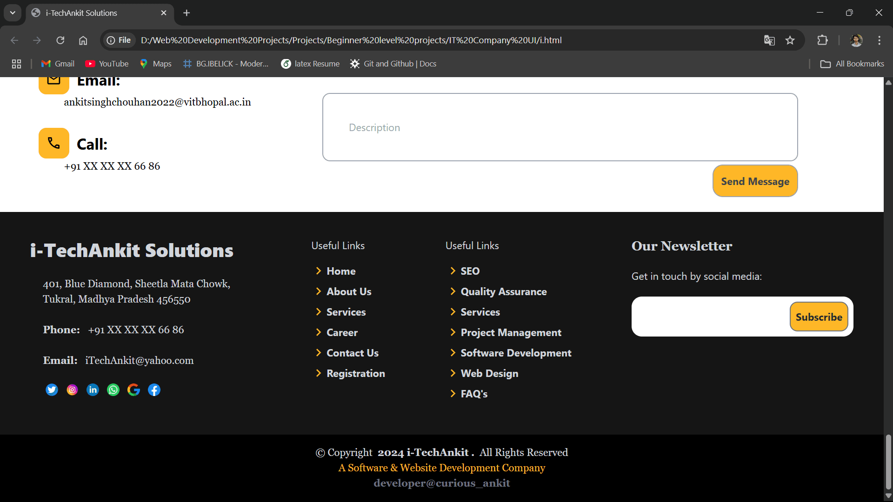The image size is (893, 502).
Task: Navigate back with the back arrow
Action: coord(14,40)
